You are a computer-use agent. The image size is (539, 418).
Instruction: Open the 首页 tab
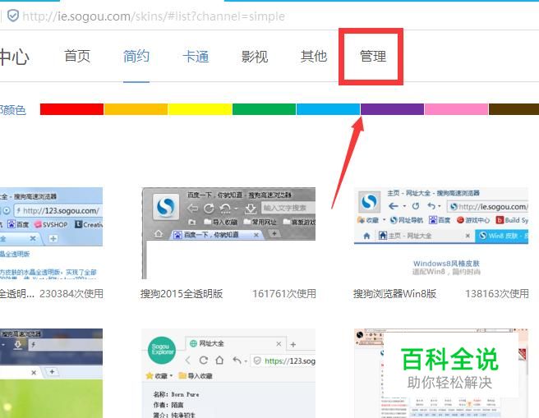pyautogui.click(x=77, y=56)
